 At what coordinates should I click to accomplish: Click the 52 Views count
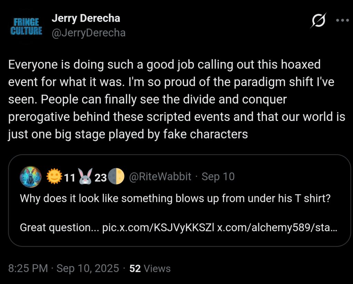pyautogui.click(x=150, y=268)
